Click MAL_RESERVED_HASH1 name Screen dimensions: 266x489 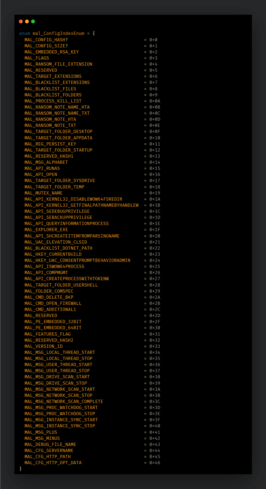[x=49, y=156]
